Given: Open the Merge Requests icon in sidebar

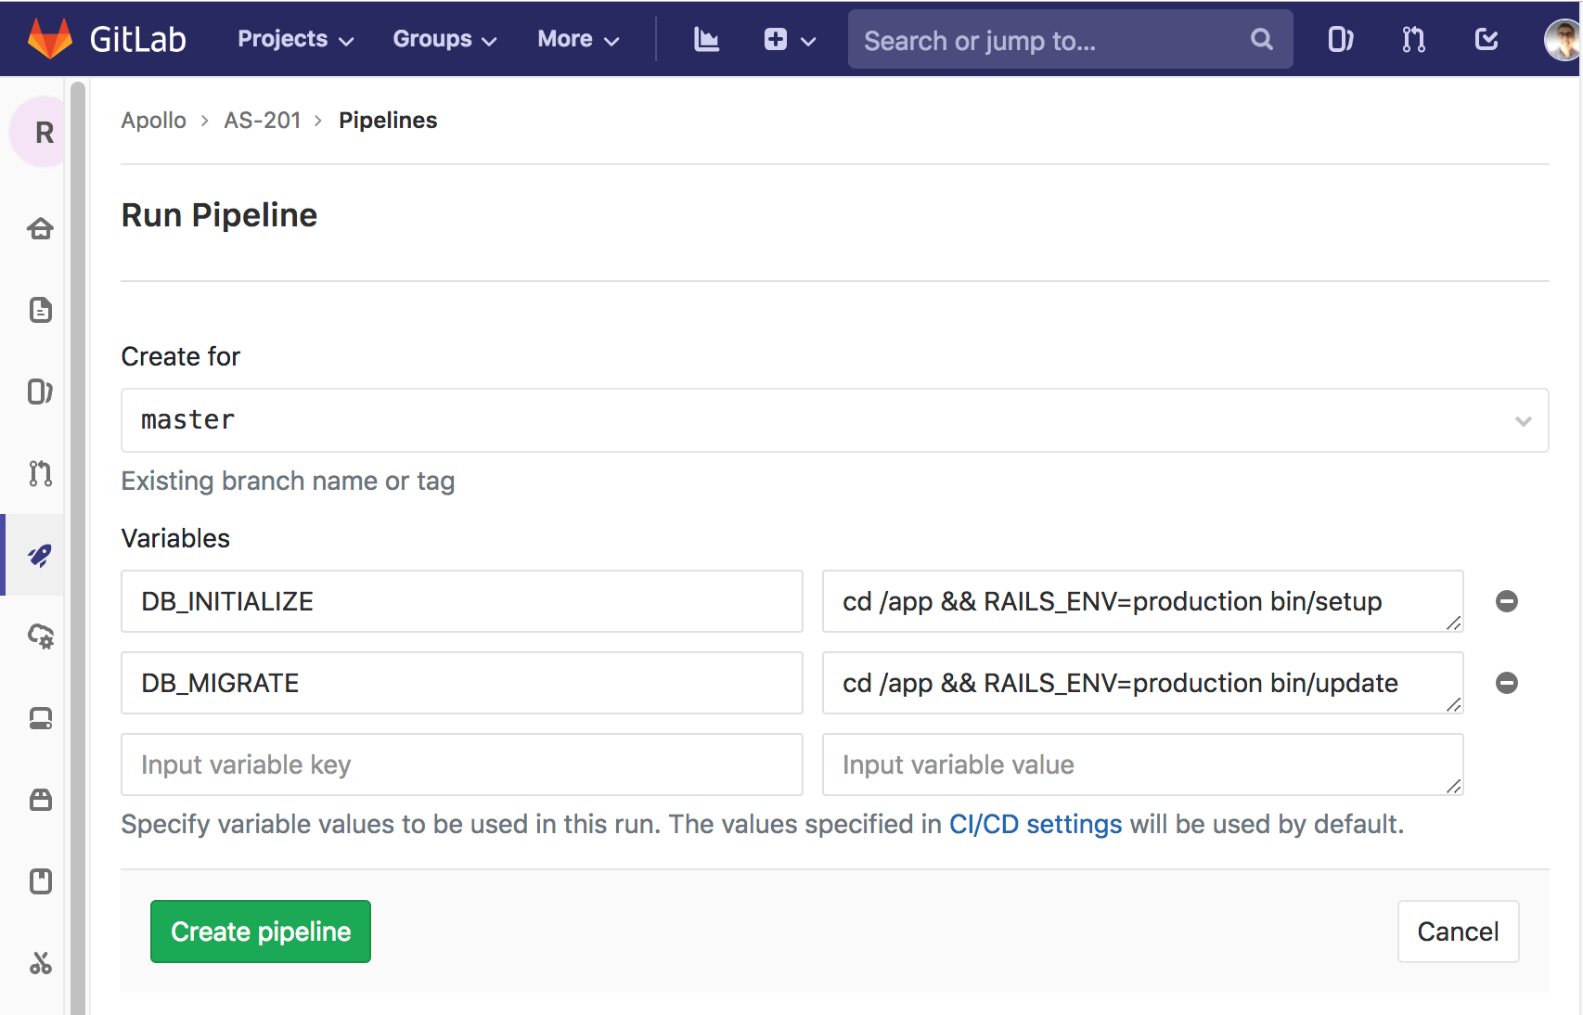Looking at the screenshot, I should pyautogui.click(x=39, y=474).
